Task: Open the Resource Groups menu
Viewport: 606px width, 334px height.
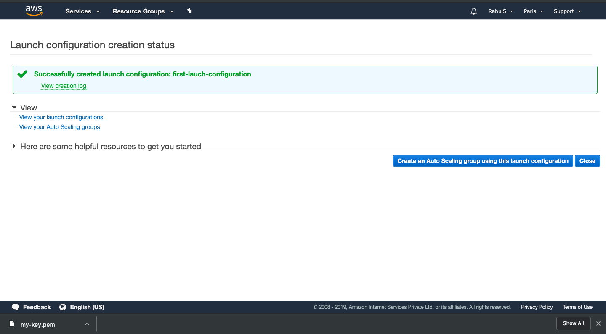Action: pyautogui.click(x=143, y=11)
